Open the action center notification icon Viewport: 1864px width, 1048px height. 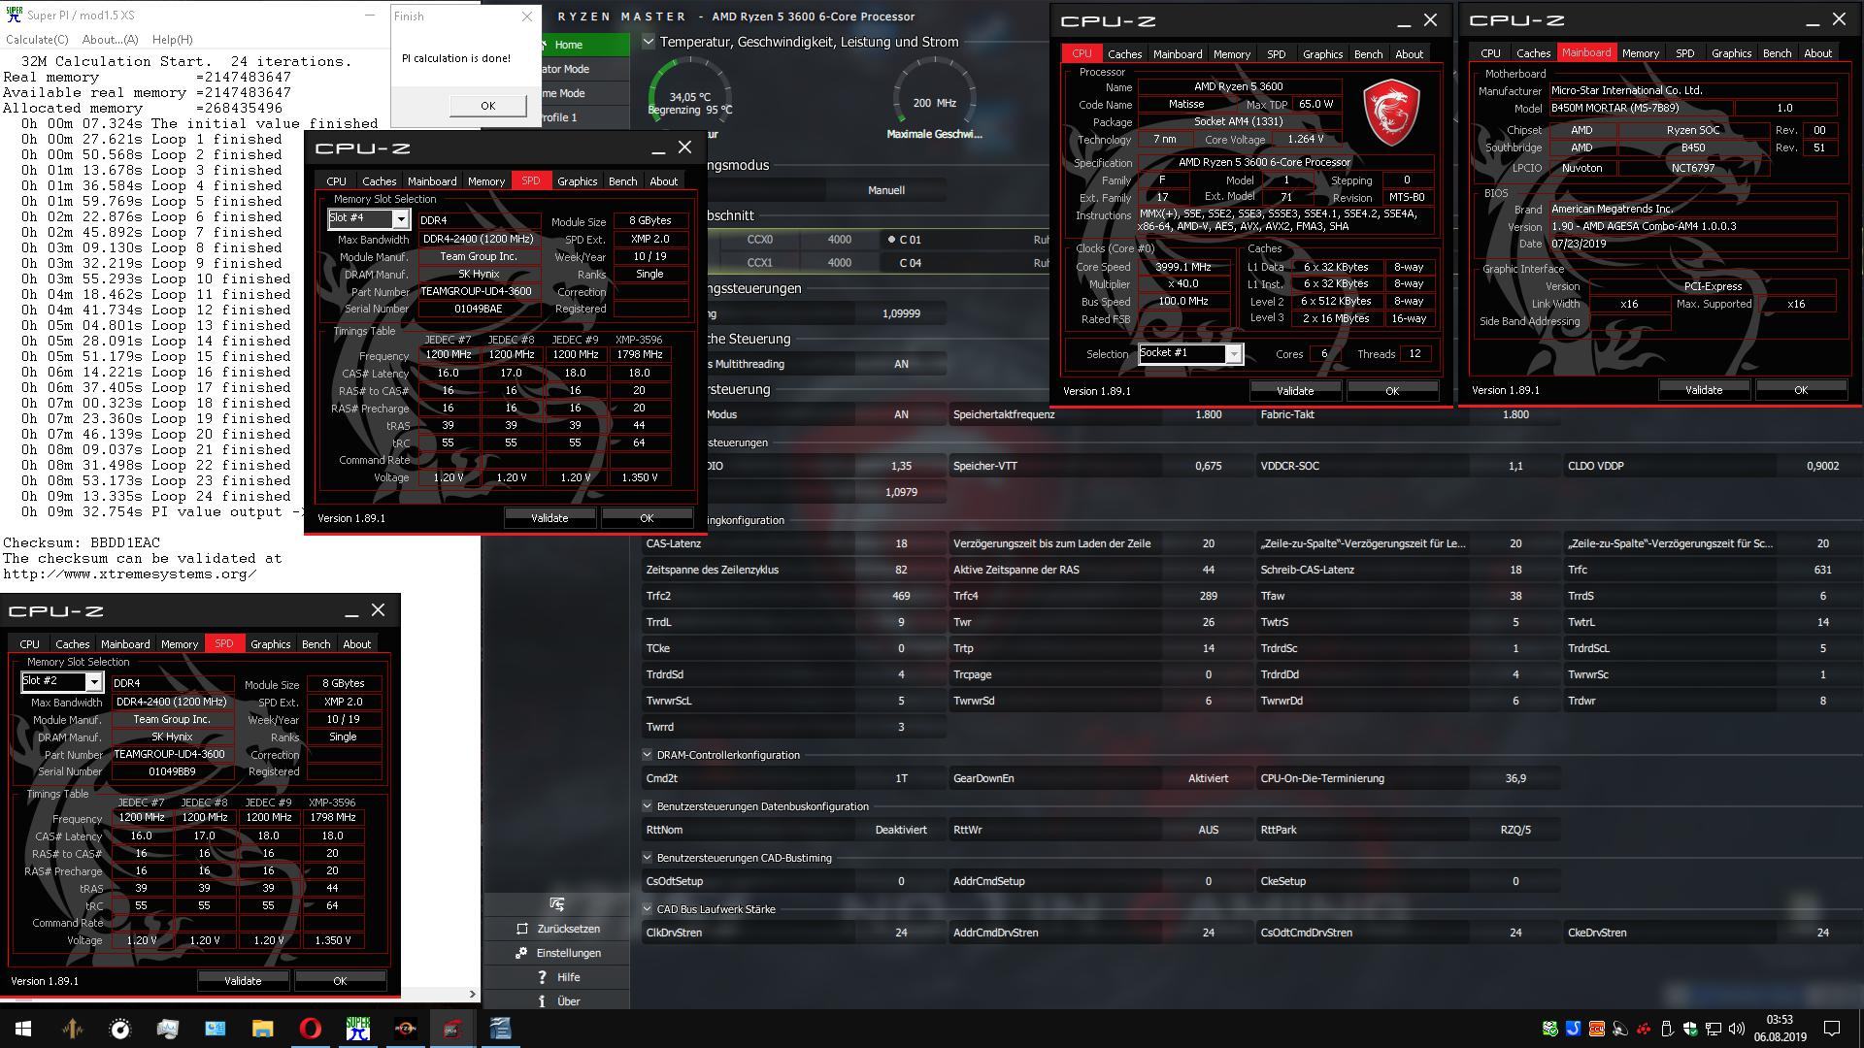(1832, 1029)
